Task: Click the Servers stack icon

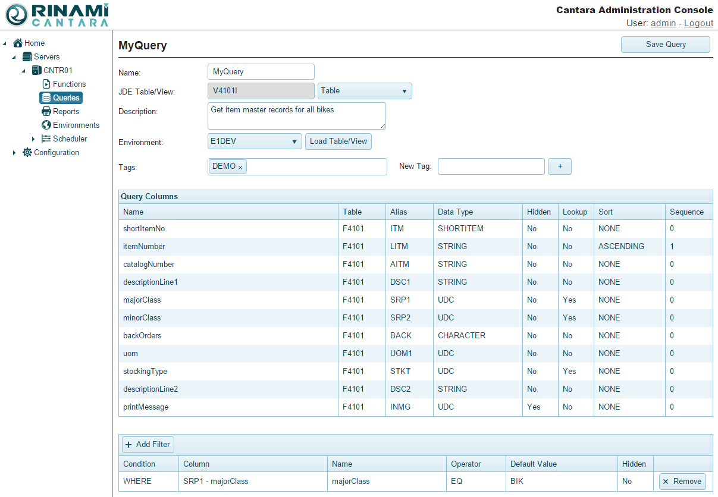Action: 27,56
